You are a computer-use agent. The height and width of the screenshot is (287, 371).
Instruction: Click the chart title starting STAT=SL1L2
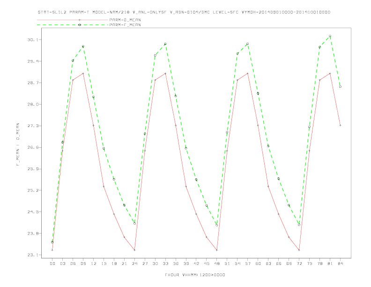(184, 12)
